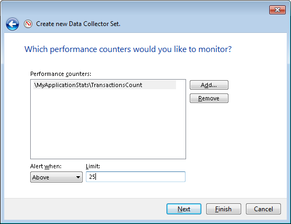291x224 pixels.
Task: Click the Limit: label
Action: (x=93, y=166)
